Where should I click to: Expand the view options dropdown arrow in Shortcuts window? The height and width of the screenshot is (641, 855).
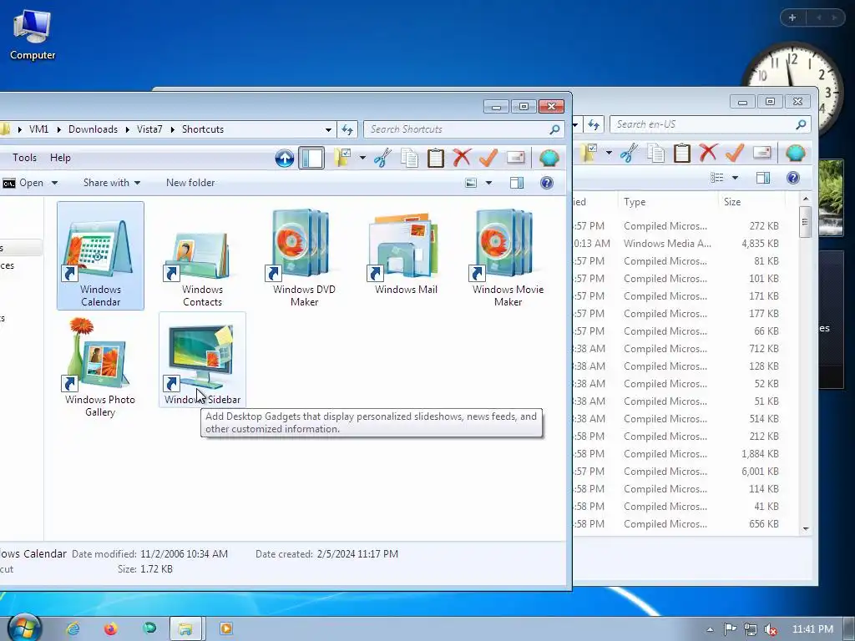488,183
